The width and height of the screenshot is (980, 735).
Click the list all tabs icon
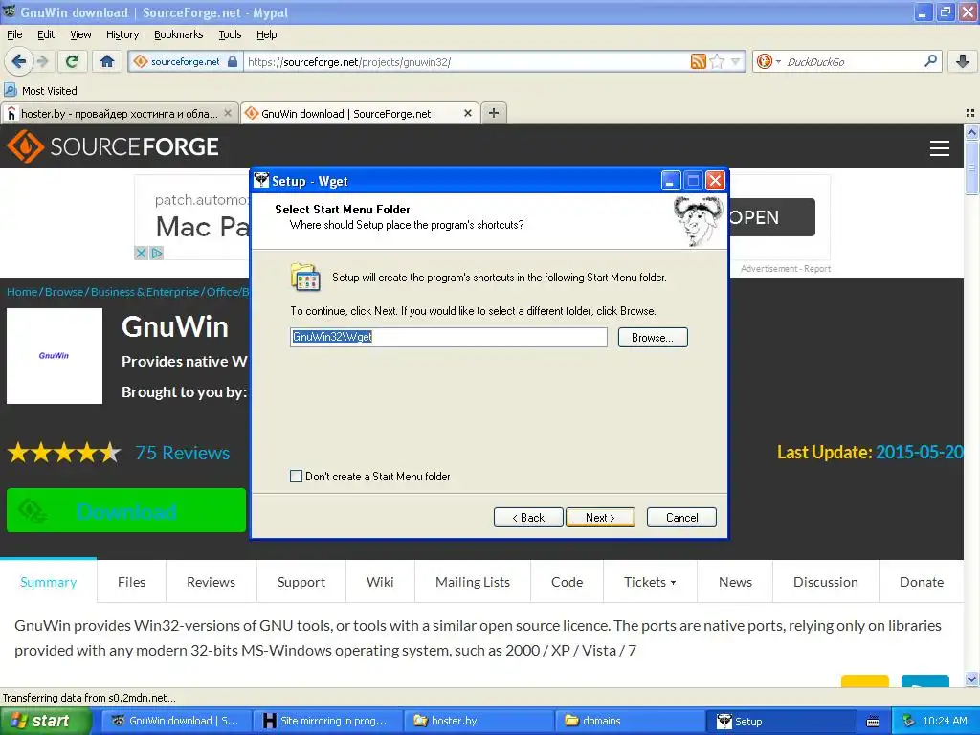coord(970,113)
